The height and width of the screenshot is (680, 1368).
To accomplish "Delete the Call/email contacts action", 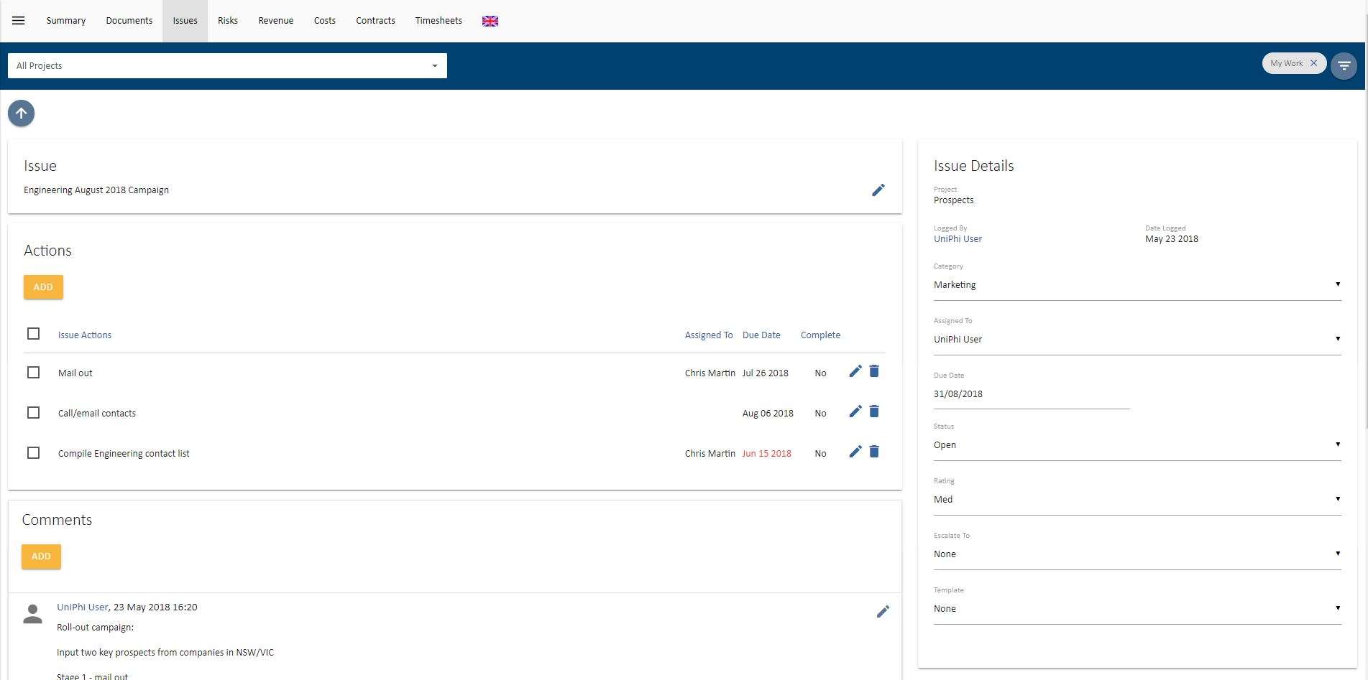I will [x=874, y=411].
